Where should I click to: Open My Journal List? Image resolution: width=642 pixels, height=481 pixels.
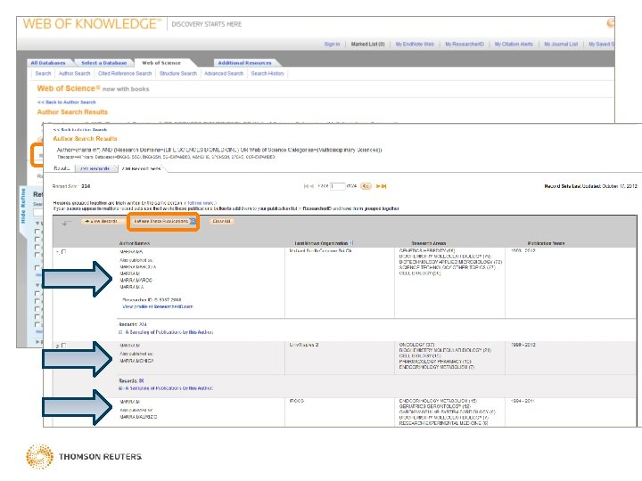(561, 45)
